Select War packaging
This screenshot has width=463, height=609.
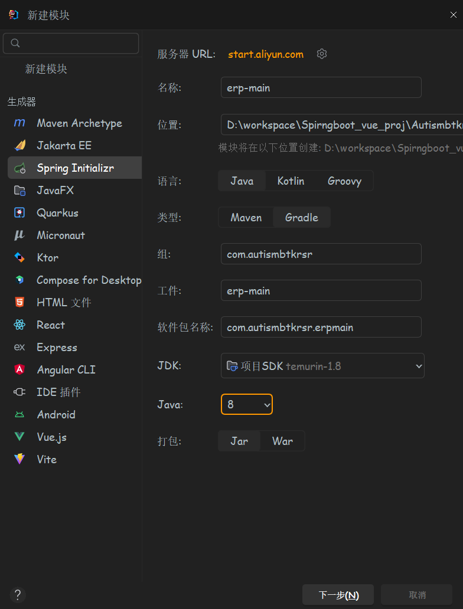click(x=283, y=441)
